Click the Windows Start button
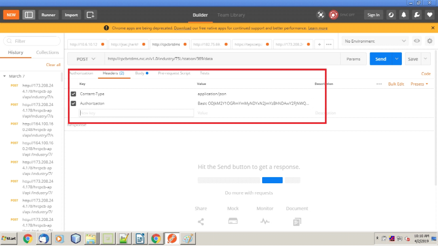 (9, 238)
